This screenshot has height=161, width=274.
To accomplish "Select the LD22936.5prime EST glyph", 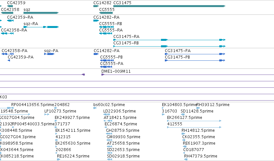I will (107, 114).
